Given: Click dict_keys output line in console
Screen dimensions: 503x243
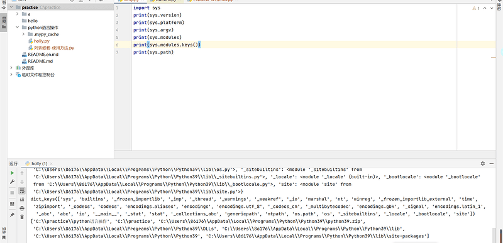Looking at the screenshot, I should [x=254, y=199].
